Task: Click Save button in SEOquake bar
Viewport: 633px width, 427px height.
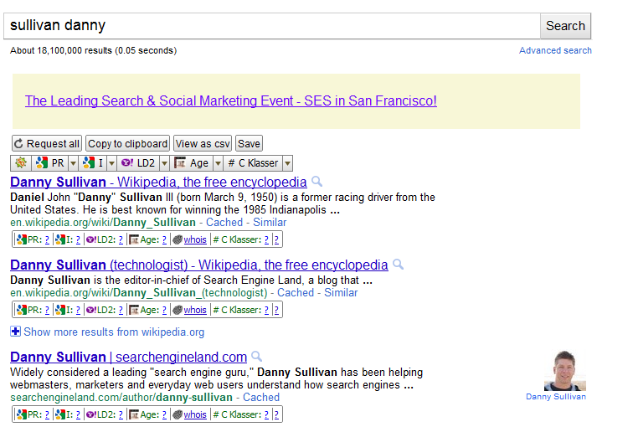Action: (x=249, y=143)
